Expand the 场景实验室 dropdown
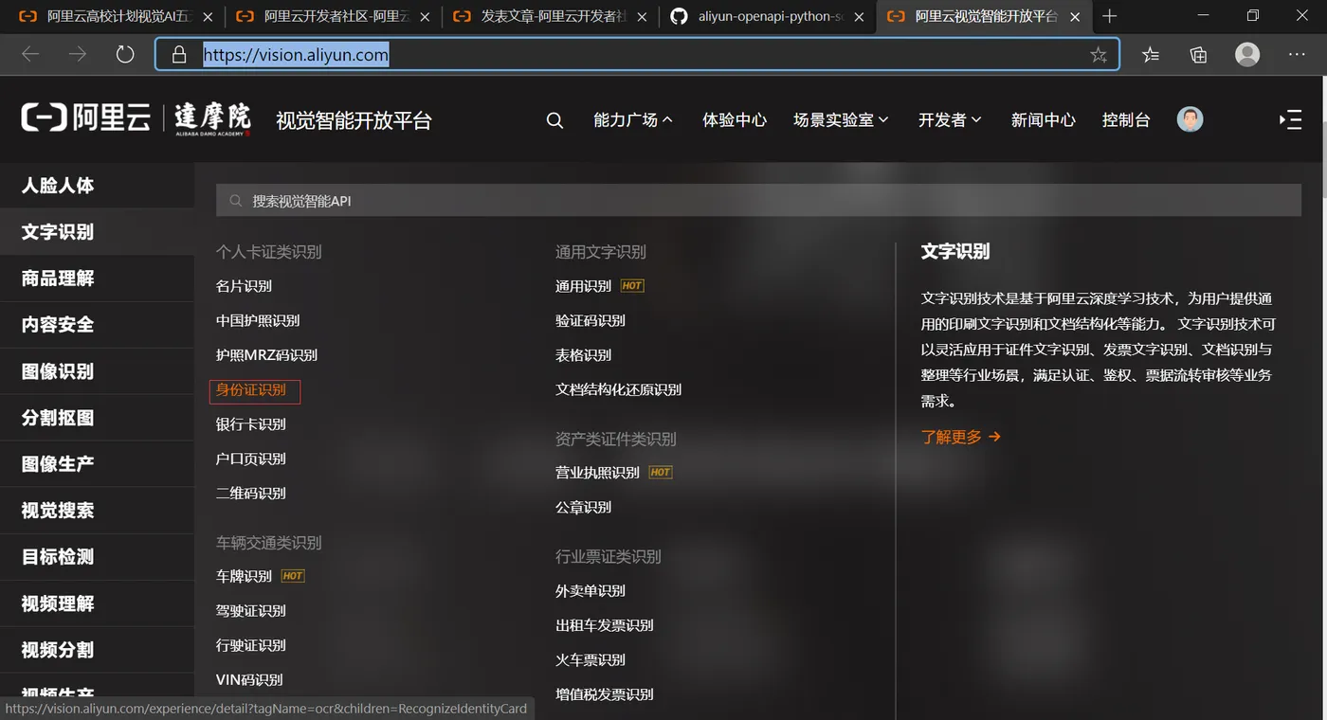 841,120
